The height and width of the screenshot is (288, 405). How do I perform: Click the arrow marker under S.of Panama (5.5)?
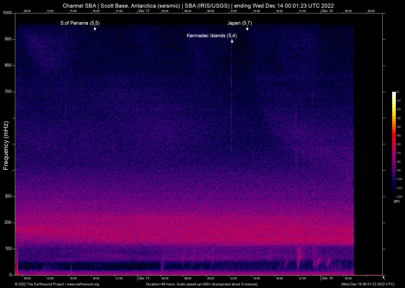click(95, 29)
